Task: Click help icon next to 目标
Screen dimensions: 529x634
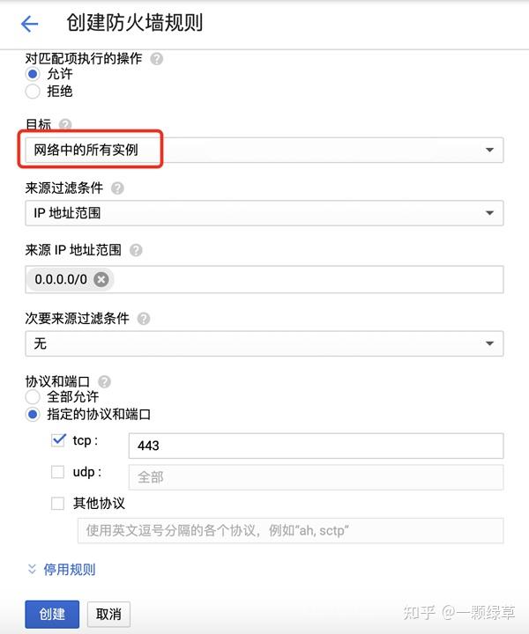Action: pos(65,125)
